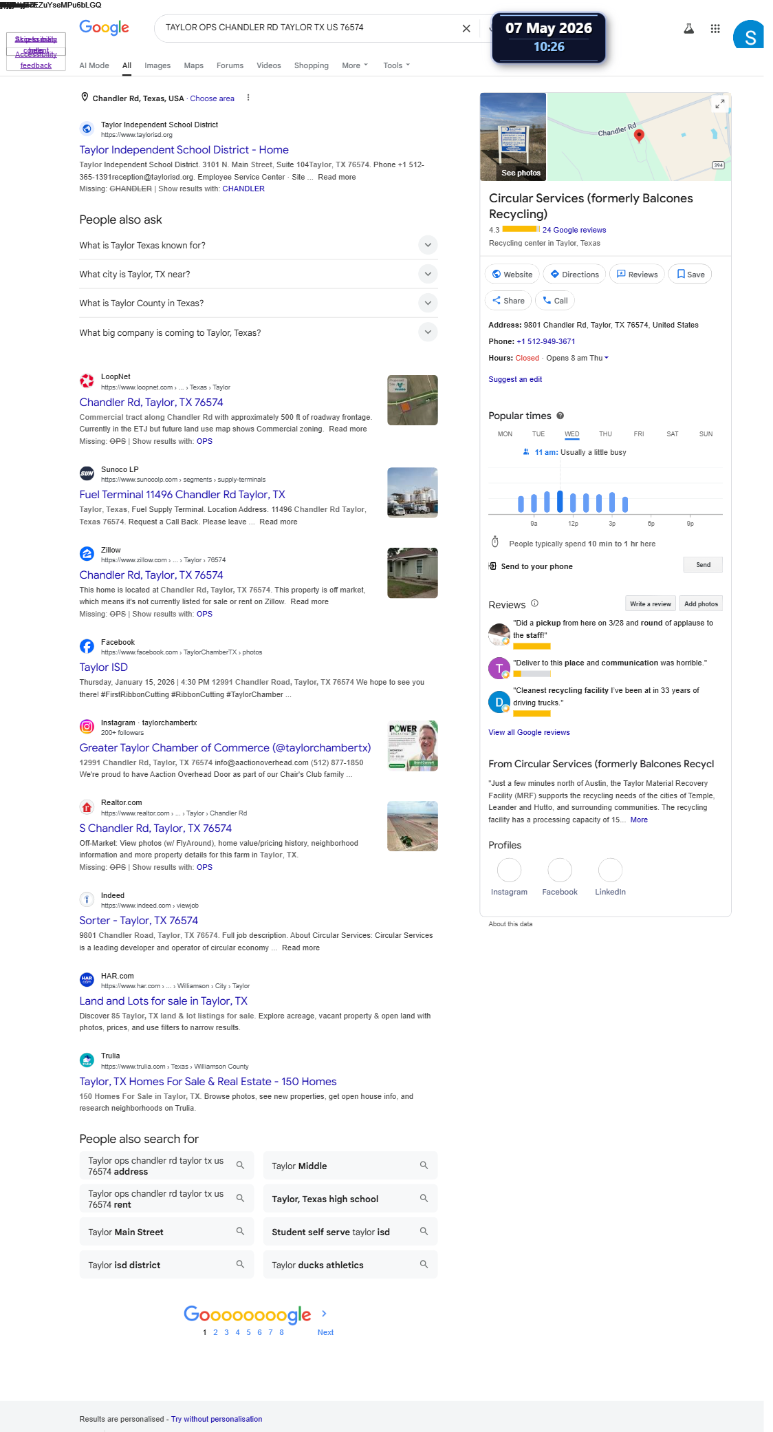Click View all Google reviews

(x=529, y=732)
